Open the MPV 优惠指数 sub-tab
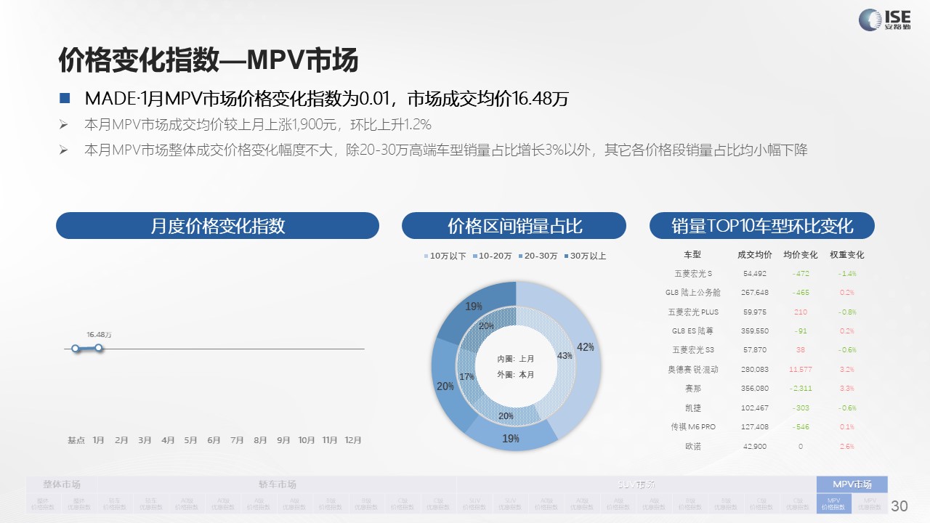 pos(870,503)
